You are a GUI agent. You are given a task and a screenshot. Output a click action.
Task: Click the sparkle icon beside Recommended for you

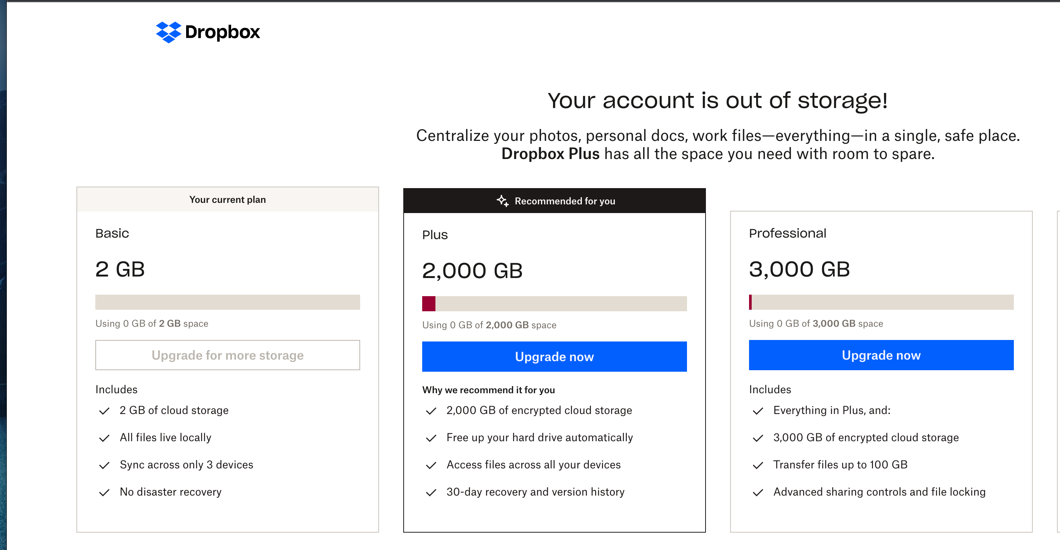(x=502, y=201)
